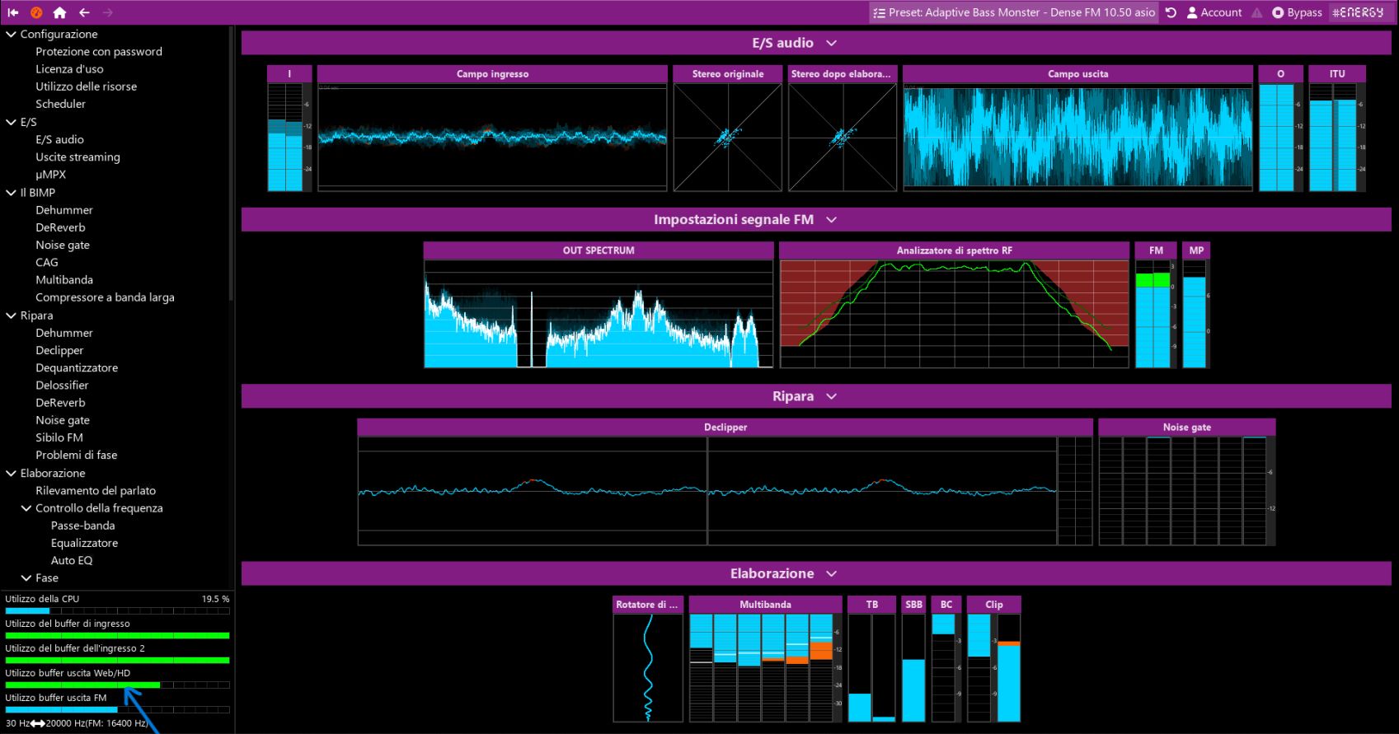Click Stereo dopo elabora... goniometer
This screenshot has height=734, width=1399.
coord(843,137)
